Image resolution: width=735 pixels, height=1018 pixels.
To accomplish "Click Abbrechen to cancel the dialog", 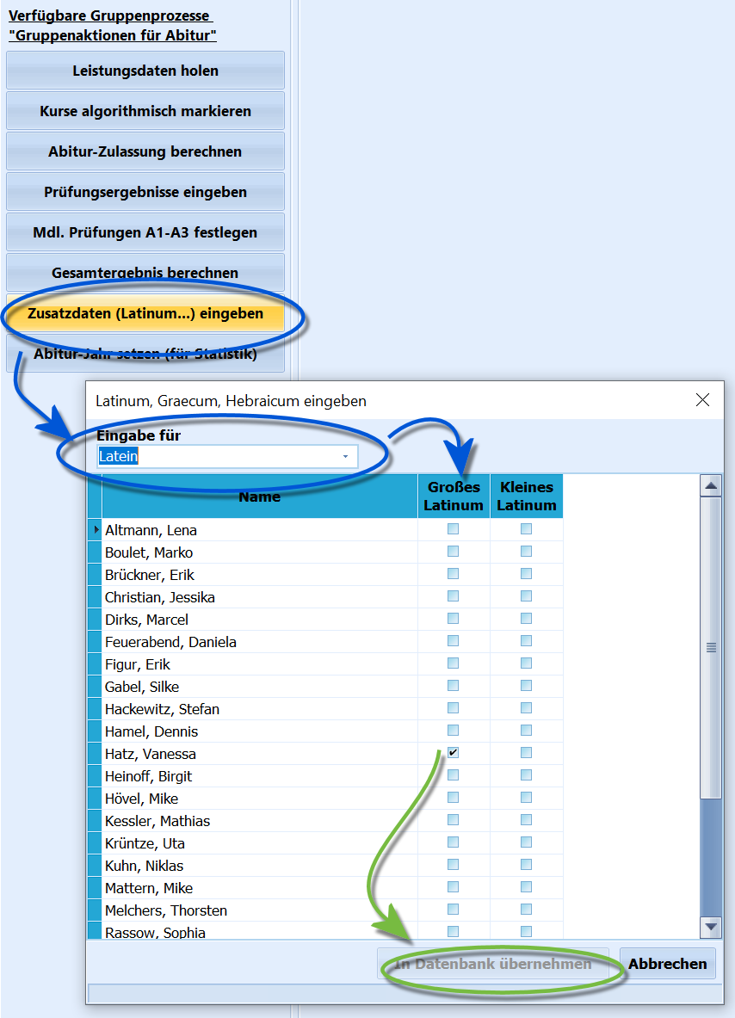I will point(668,964).
